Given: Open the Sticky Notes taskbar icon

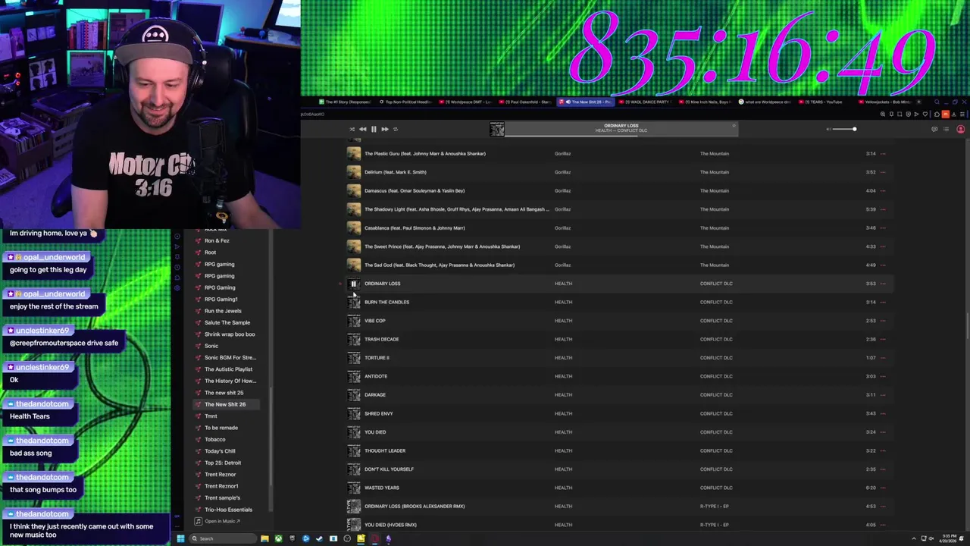Looking at the screenshot, I should tap(361, 538).
